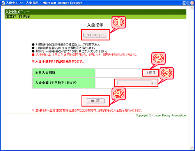This screenshot has height=151, width=195.
Task: Click the numbered callout ② marker
Action: 158,58
